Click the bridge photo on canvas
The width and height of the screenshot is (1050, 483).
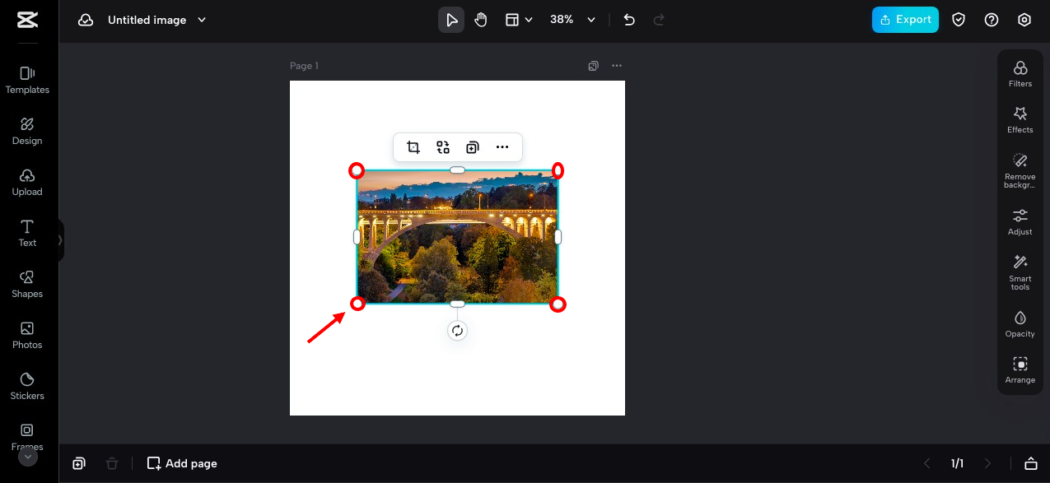point(457,237)
